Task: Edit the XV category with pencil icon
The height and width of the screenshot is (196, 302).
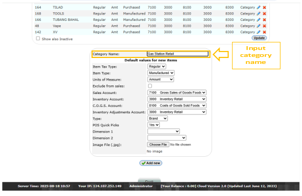Action: coord(258,32)
